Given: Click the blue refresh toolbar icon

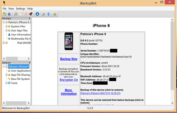Looking at the screenshot, I should coord(9,14).
